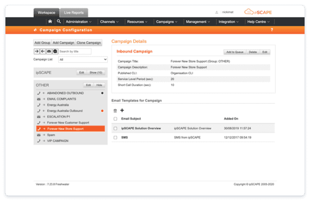Click envelope icon beside ESCALATION P1
310x201 pixels.
[39, 117]
